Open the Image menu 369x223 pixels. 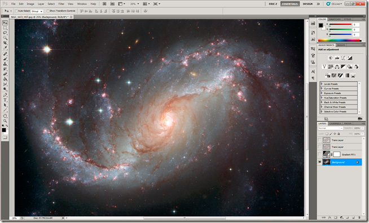click(x=30, y=4)
